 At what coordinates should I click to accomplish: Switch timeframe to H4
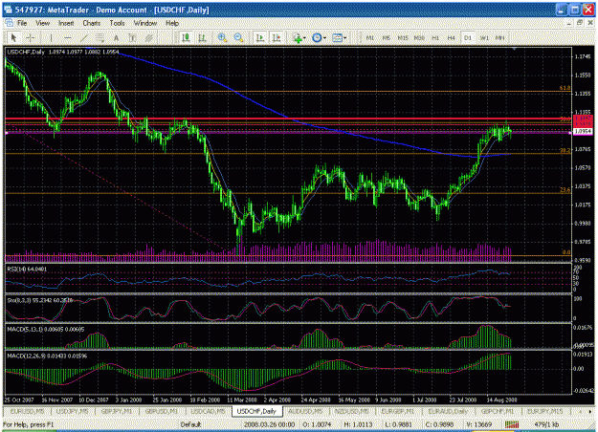click(452, 37)
